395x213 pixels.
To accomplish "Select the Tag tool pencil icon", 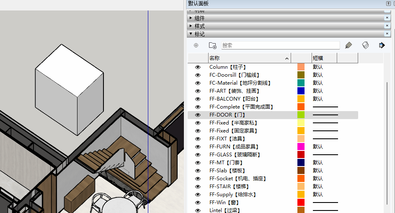I will (x=349, y=45).
